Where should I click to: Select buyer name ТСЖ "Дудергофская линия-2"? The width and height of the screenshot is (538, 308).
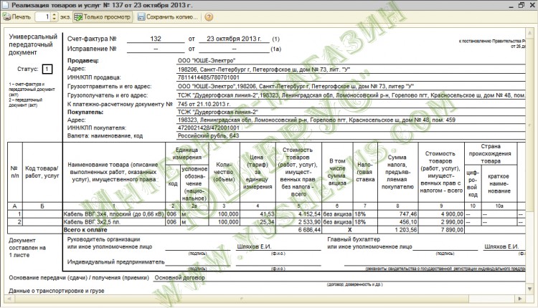pyautogui.click(x=218, y=112)
